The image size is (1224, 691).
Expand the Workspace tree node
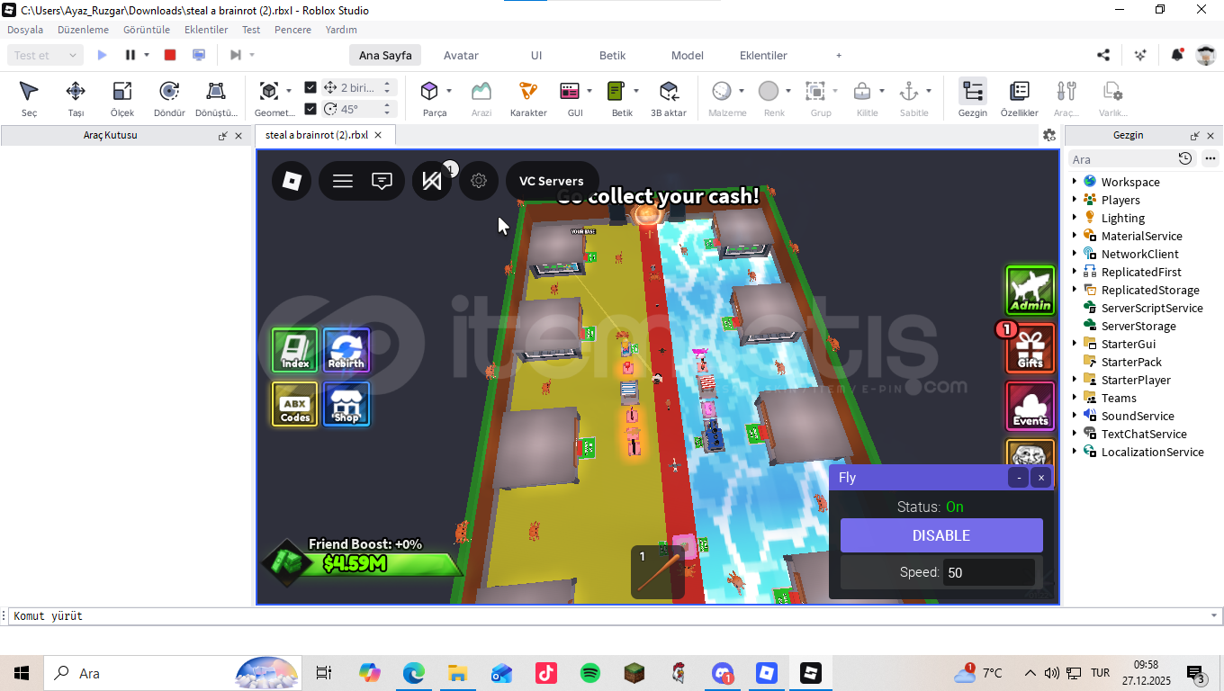click(1075, 182)
